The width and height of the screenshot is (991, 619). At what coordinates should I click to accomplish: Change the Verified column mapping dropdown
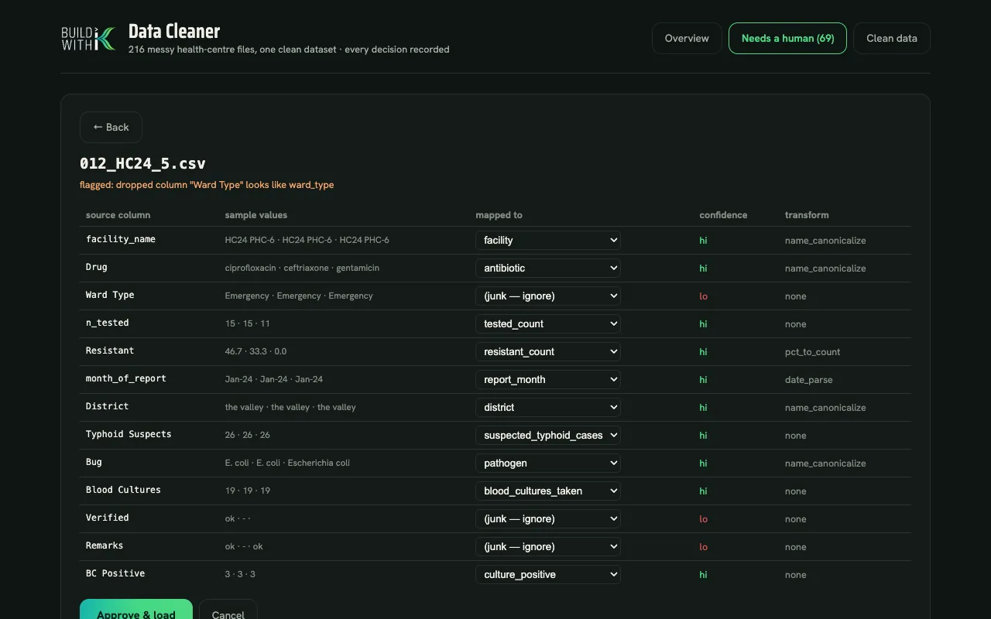[548, 518]
